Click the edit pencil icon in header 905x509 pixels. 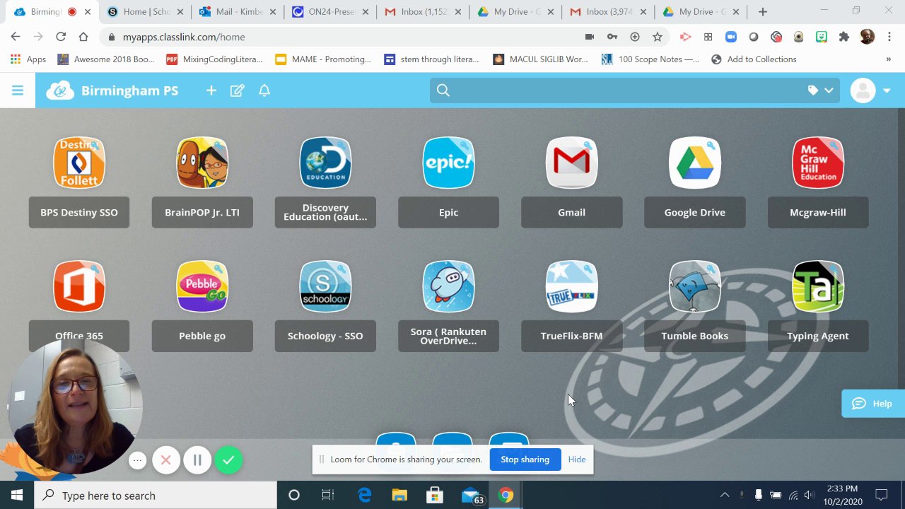[x=238, y=90]
